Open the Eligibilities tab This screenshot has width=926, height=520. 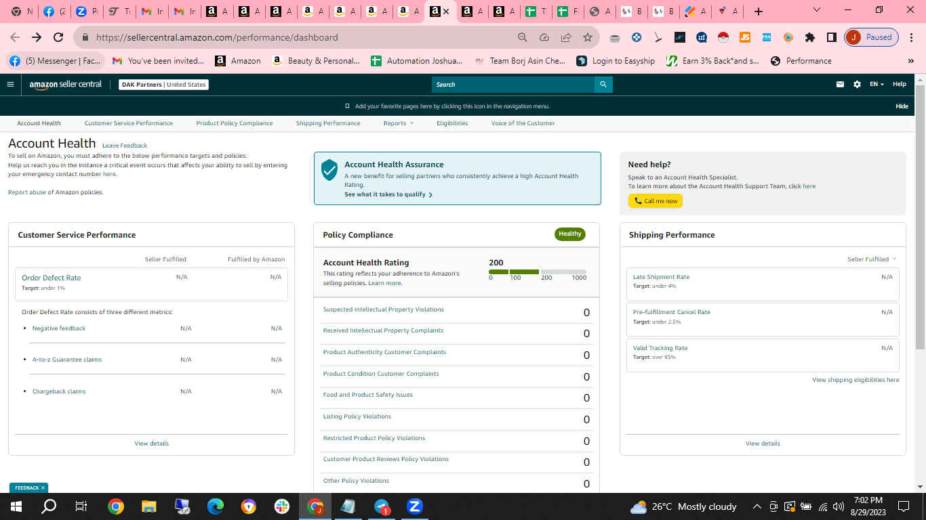coord(452,123)
